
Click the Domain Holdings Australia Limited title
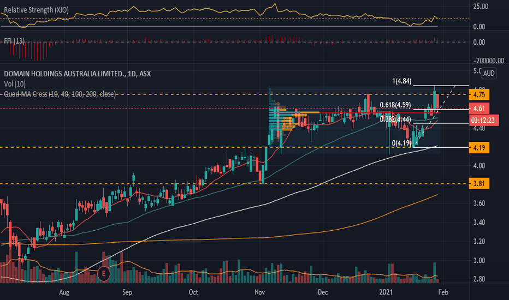point(77,74)
